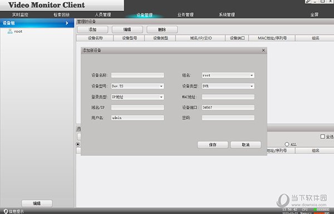Click the 编辑 button under device group panel
The height and width of the screenshot is (214, 334).
click(37, 203)
